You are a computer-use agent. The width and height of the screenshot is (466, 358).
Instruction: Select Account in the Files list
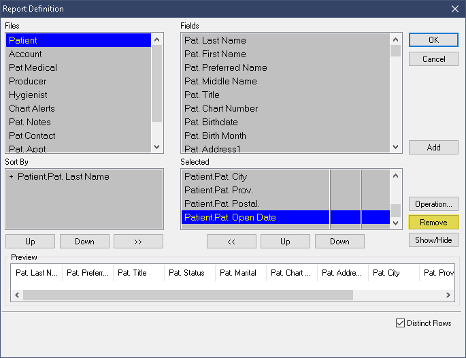point(25,54)
